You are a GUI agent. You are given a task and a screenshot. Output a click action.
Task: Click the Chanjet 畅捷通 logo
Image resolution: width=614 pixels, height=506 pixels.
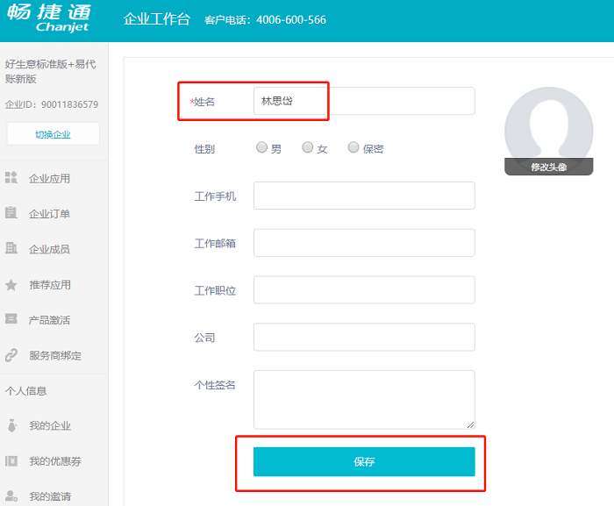coord(49,18)
